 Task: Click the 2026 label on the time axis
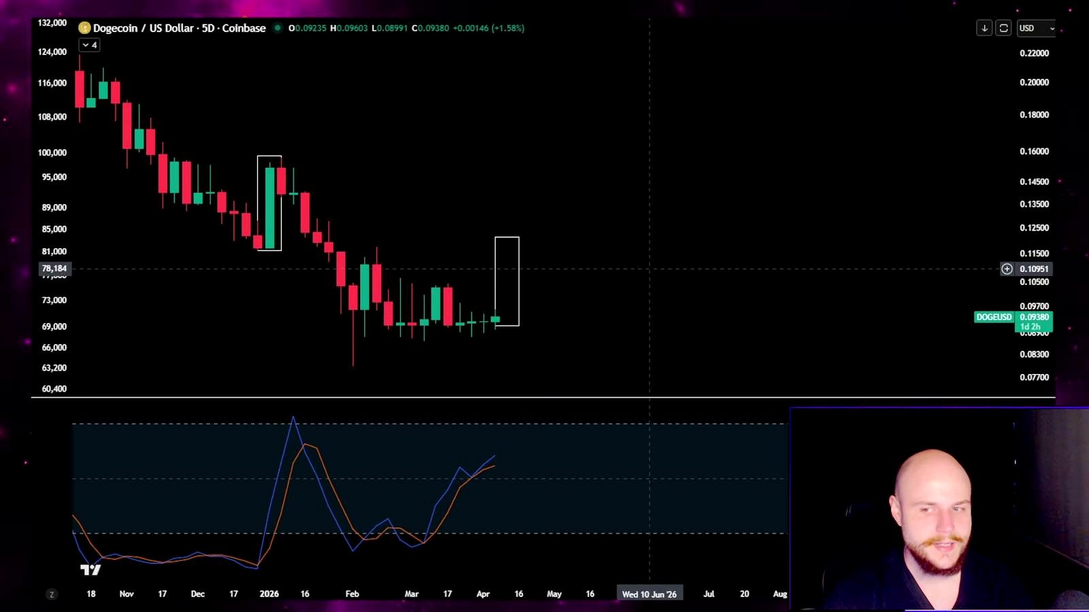[269, 594]
